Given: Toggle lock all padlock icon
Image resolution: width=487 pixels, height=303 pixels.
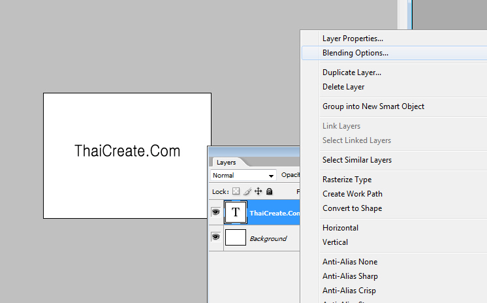Looking at the screenshot, I should coord(269,191).
